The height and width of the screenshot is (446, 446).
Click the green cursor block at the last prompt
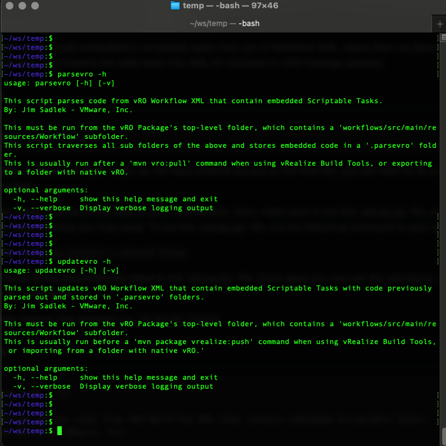(x=59, y=431)
